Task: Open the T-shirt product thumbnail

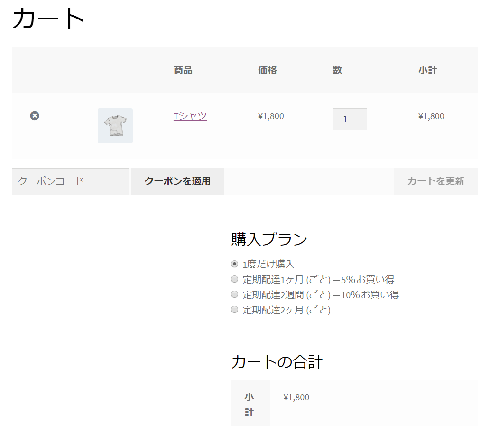Action: pyautogui.click(x=115, y=126)
